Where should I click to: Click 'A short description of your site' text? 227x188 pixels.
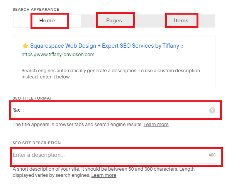[103, 172]
